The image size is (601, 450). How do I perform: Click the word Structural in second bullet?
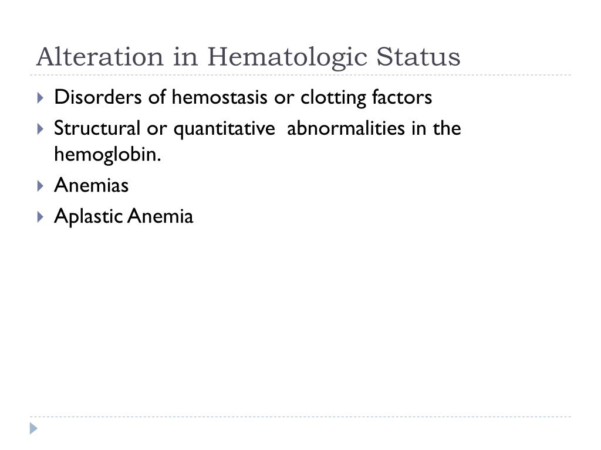point(97,128)
